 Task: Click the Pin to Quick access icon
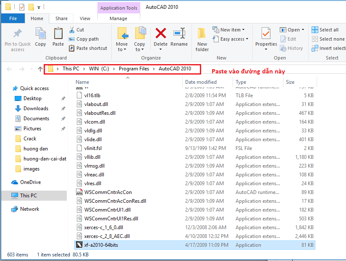click(18, 34)
